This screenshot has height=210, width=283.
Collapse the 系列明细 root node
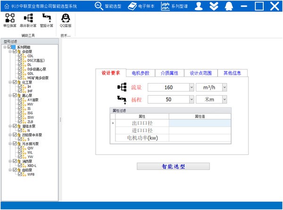(5, 47)
